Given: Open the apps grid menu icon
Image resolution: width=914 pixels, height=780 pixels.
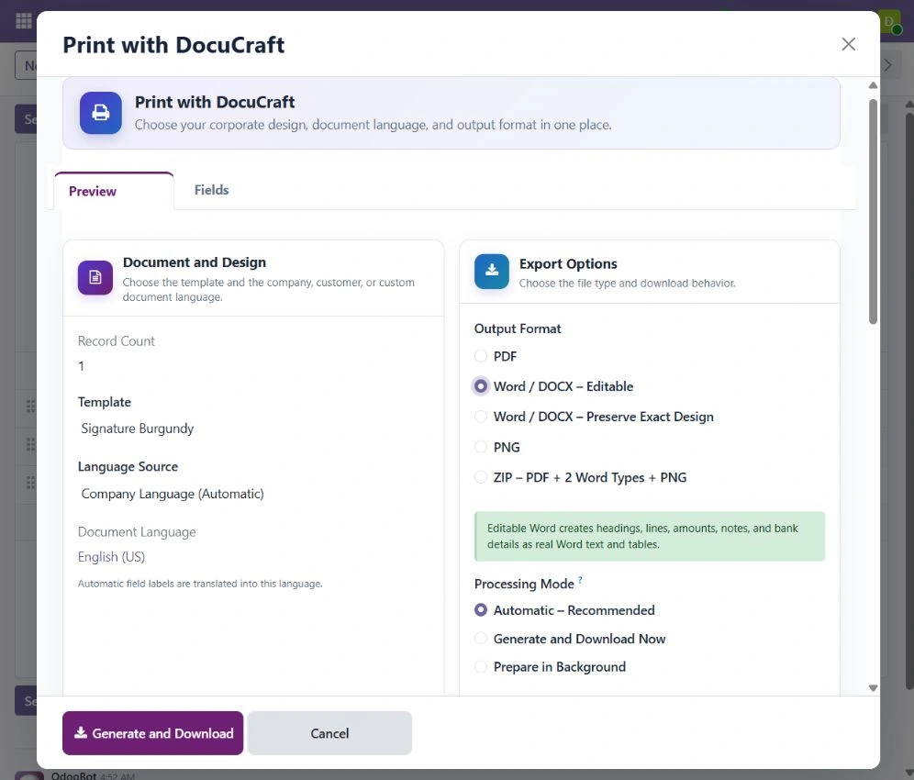Looking at the screenshot, I should tap(24, 22).
